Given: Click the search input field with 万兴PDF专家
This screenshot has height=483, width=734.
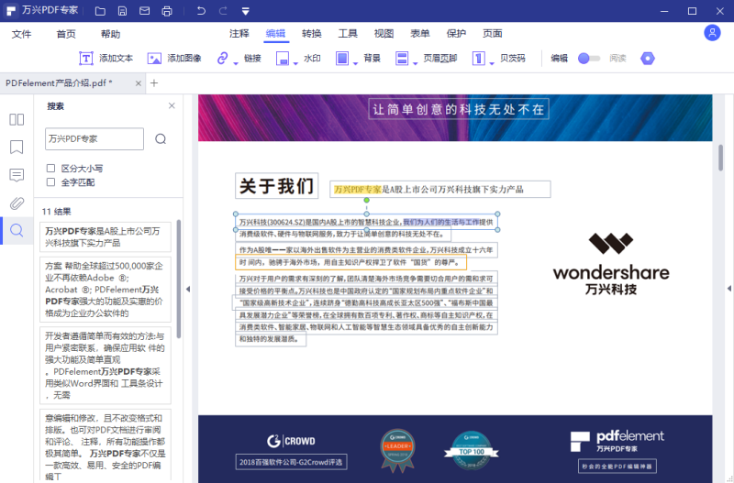Looking at the screenshot, I should pos(95,139).
